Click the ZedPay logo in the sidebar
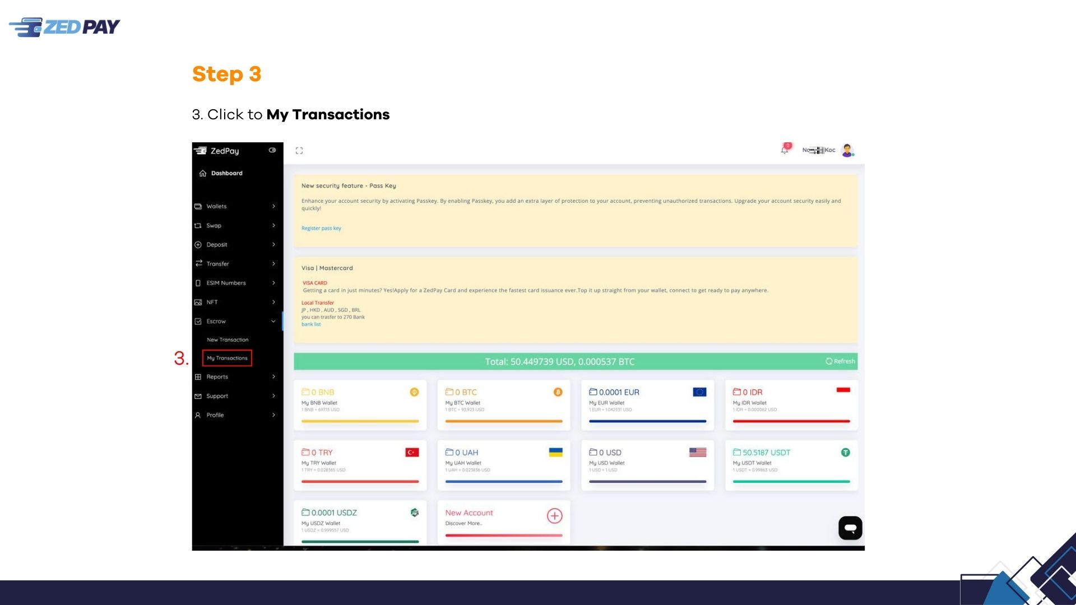 point(217,151)
